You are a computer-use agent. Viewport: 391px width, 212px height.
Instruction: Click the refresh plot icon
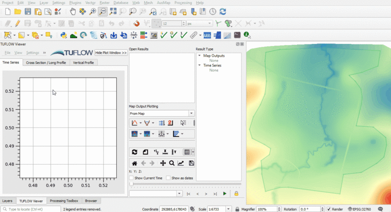click(x=135, y=152)
